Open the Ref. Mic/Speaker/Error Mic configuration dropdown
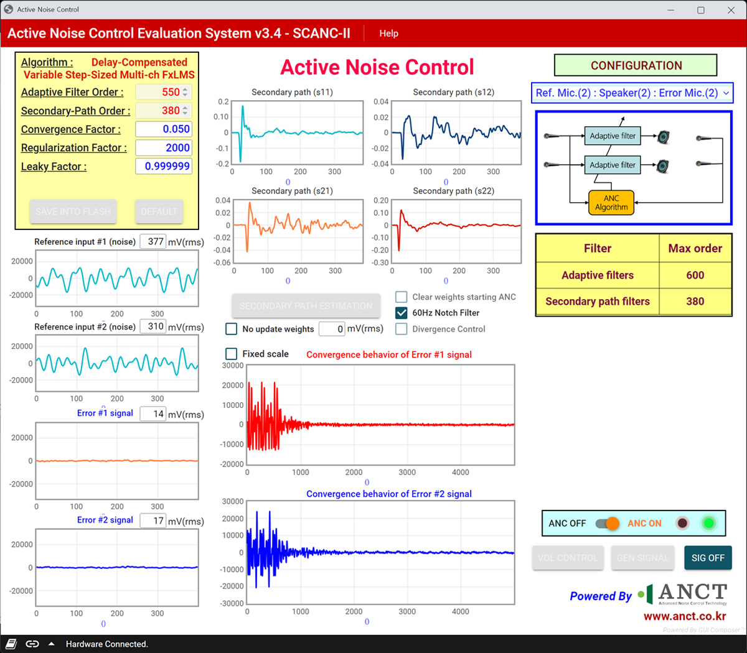 (x=632, y=93)
